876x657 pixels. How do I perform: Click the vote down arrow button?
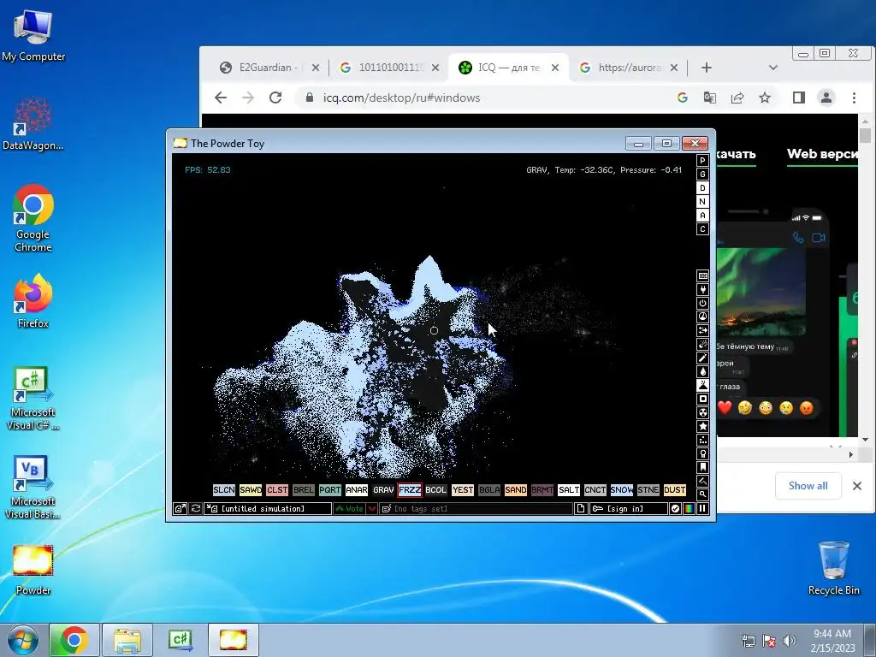pyautogui.click(x=372, y=508)
